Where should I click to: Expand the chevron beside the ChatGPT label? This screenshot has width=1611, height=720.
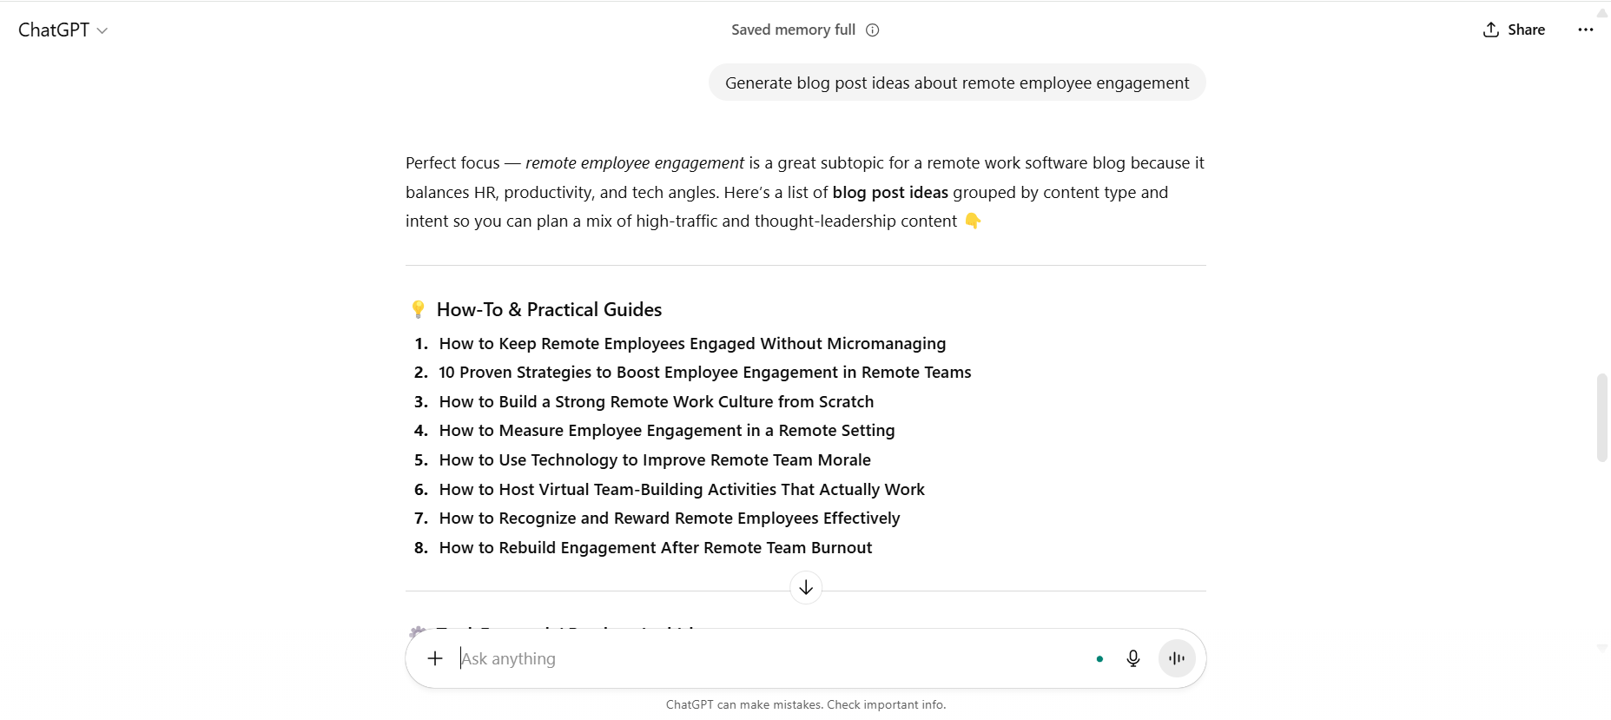tap(102, 30)
